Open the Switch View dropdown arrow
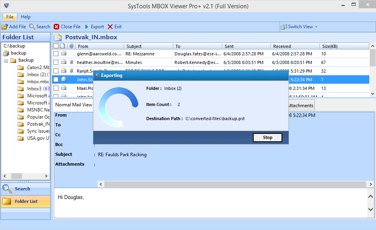 [x=316, y=27]
